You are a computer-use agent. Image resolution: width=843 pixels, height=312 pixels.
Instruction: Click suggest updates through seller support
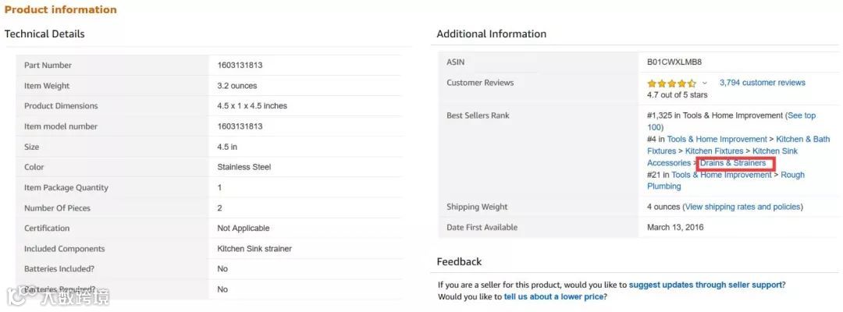coord(705,285)
